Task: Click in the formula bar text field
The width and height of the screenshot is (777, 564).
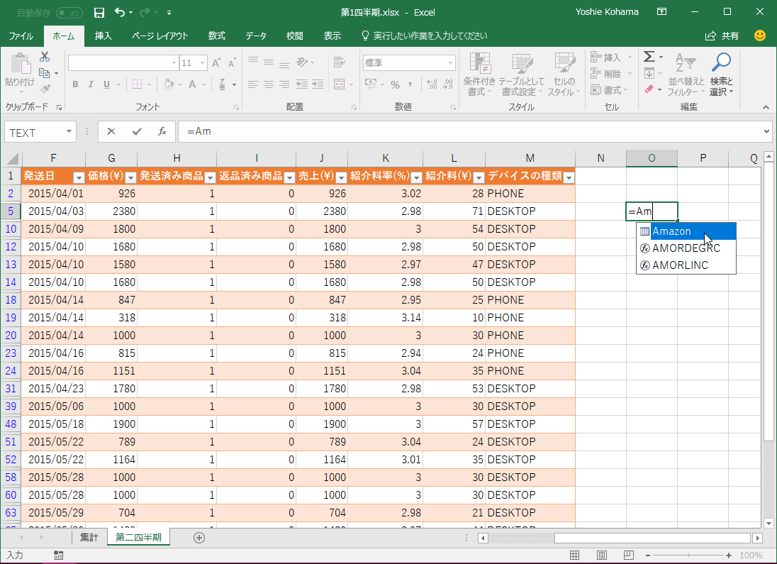Action: [468, 132]
